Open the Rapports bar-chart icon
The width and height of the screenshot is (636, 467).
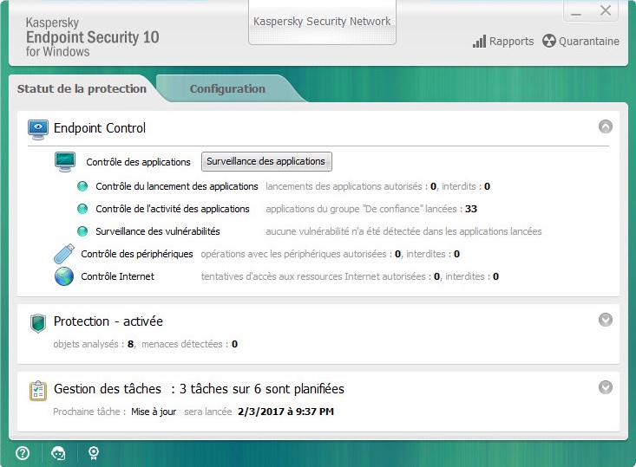pyautogui.click(x=479, y=42)
